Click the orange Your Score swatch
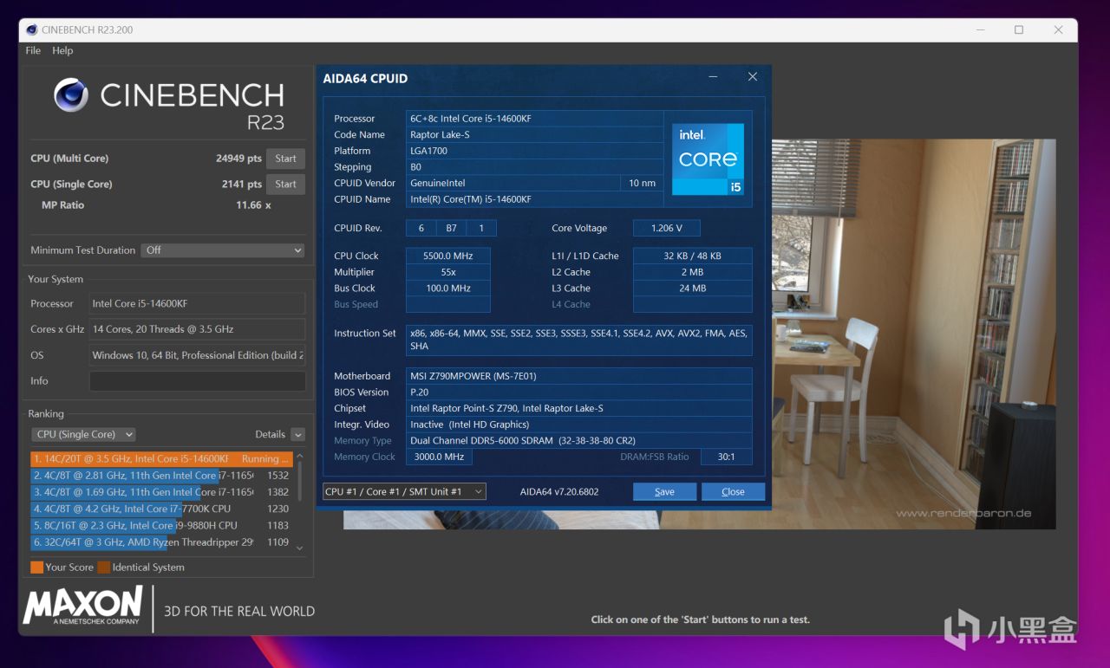This screenshot has height=668, width=1110. 36,567
